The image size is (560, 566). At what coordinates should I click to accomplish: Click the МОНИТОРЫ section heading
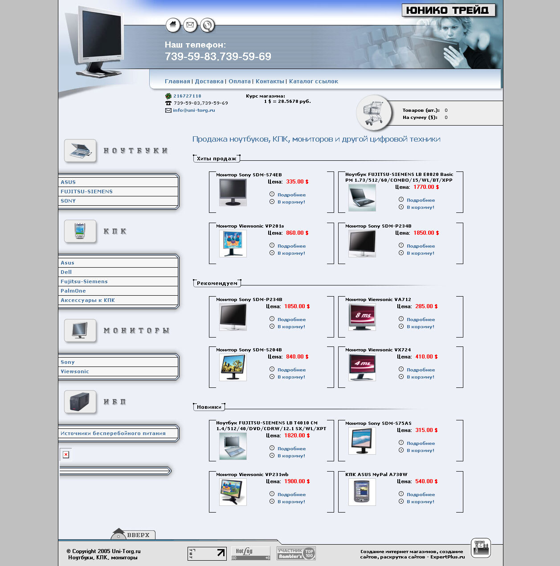click(137, 330)
